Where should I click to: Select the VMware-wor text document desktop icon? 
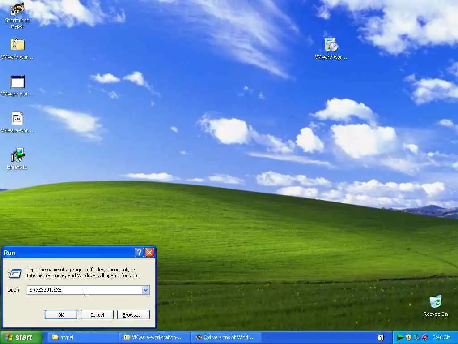click(x=17, y=122)
